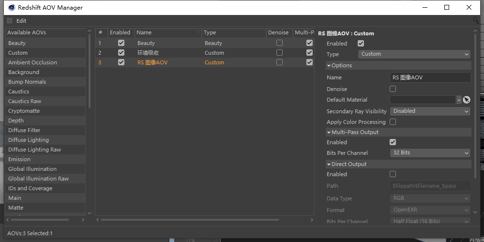Viewport: 484px width, 242px height.
Task: Select Caustics Raw in Available AOVs
Action: click(x=45, y=101)
